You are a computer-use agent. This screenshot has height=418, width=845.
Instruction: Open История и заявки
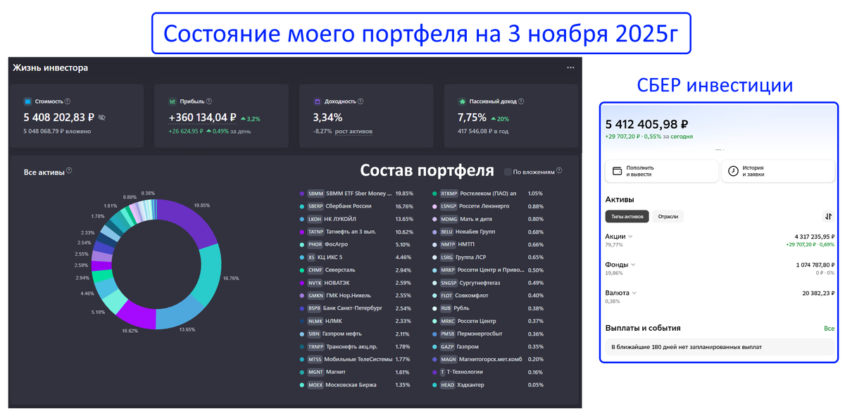777,171
